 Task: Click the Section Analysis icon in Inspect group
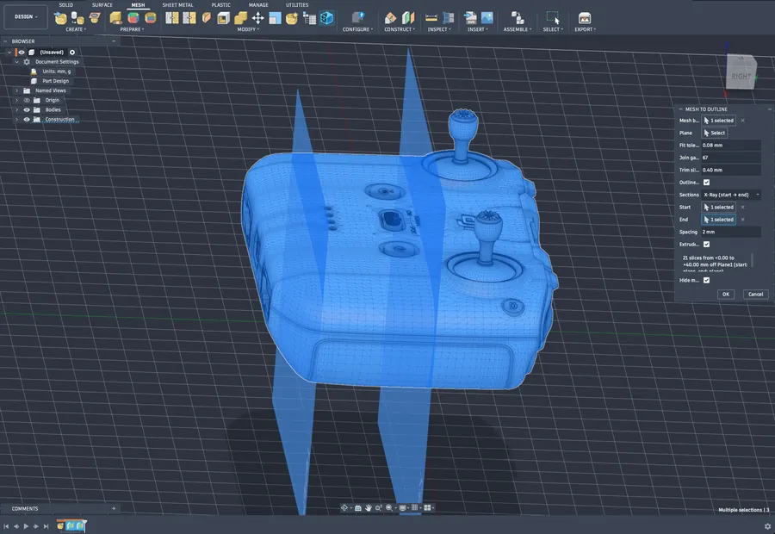[449, 18]
